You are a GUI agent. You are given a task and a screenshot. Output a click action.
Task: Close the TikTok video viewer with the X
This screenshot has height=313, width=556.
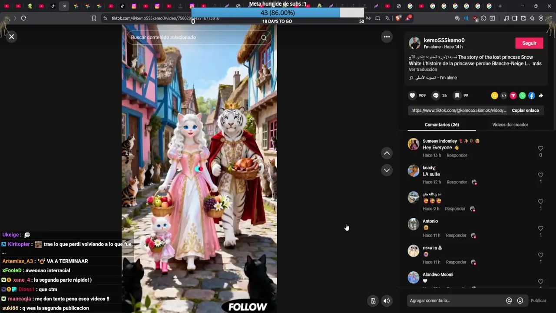click(x=12, y=37)
